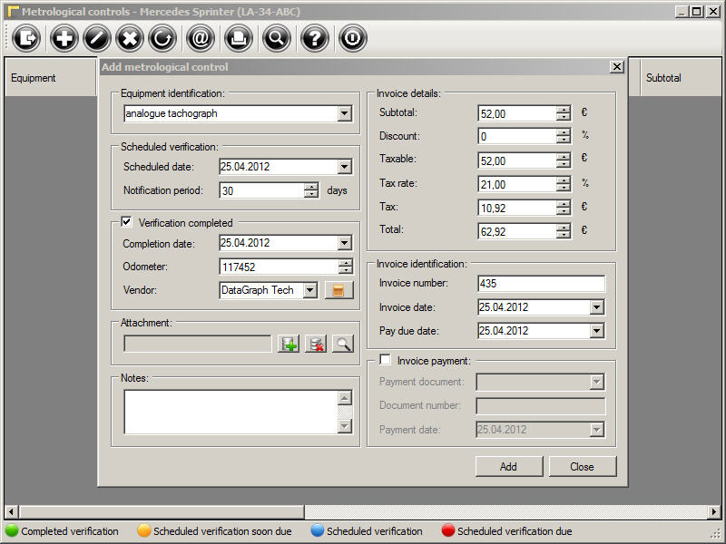Add an attachment with the green plus icon
The width and height of the screenshot is (726, 544).
289,344
